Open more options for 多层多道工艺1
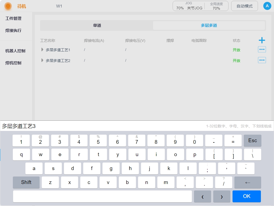Viewport: 274px width, 206px height. pyautogui.click(x=262, y=50)
